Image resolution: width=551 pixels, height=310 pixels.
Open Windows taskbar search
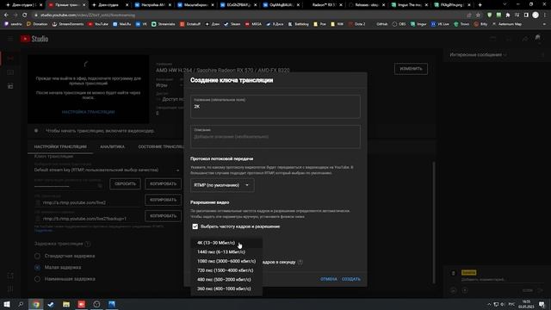21,304
